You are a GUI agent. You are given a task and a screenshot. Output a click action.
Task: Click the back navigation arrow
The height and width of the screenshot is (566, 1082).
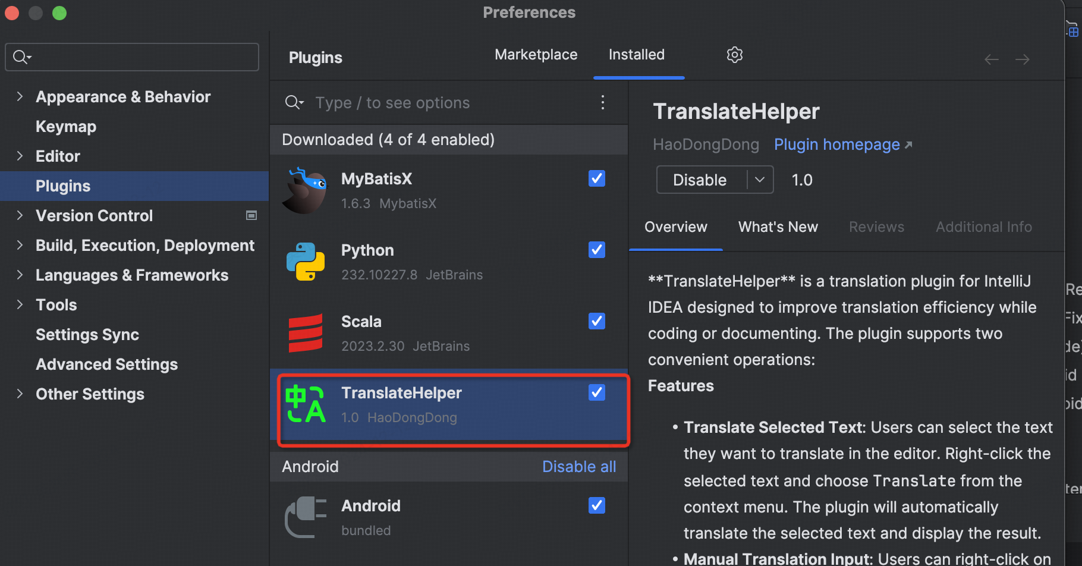991,59
